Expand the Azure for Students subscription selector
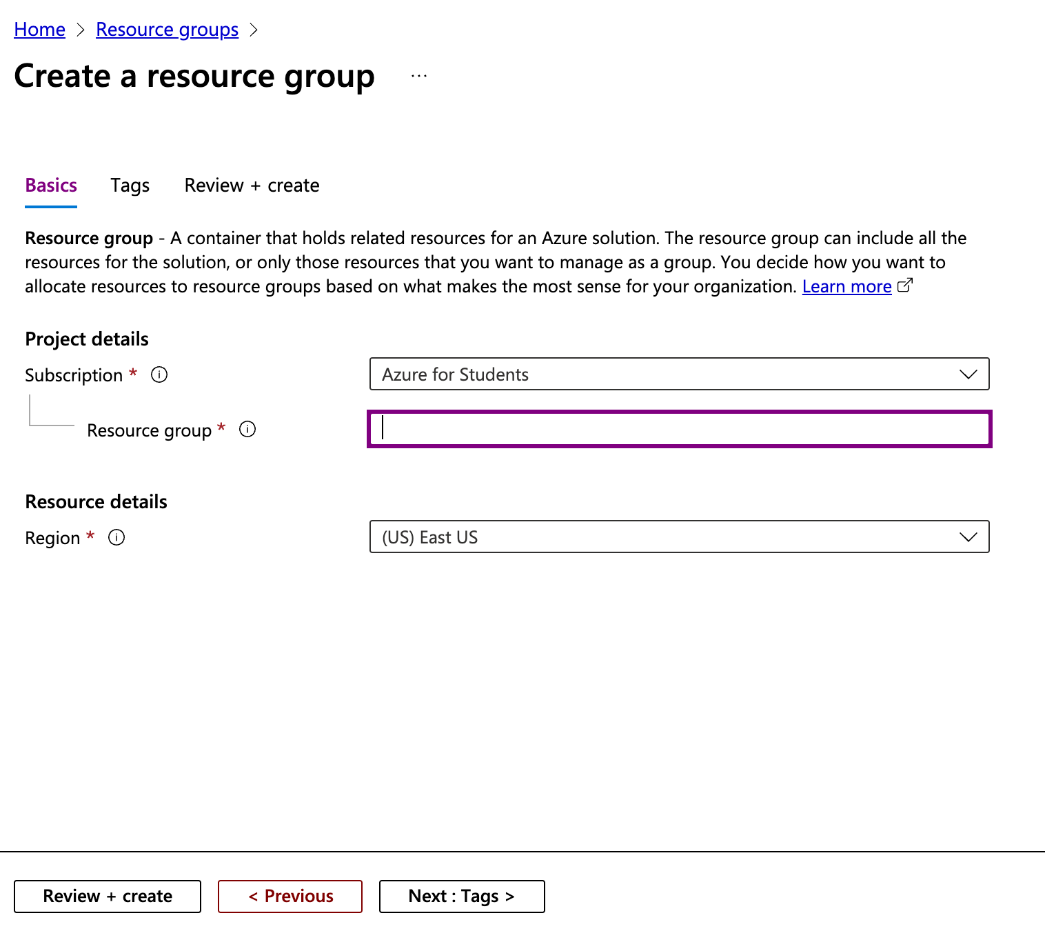 (x=679, y=374)
